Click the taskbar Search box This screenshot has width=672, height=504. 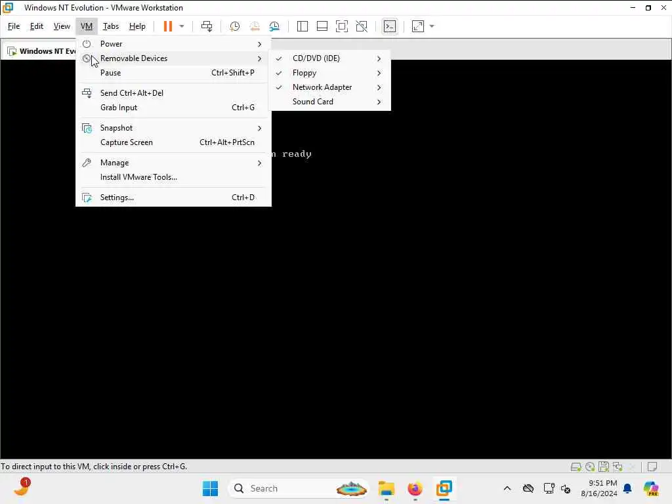click(299, 488)
